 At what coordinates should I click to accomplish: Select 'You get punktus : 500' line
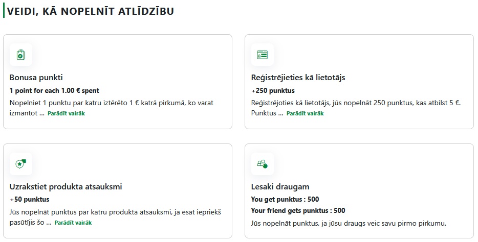(x=285, y=200)
